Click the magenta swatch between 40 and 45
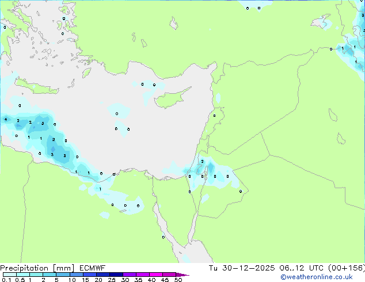 [x=156, y=275]
